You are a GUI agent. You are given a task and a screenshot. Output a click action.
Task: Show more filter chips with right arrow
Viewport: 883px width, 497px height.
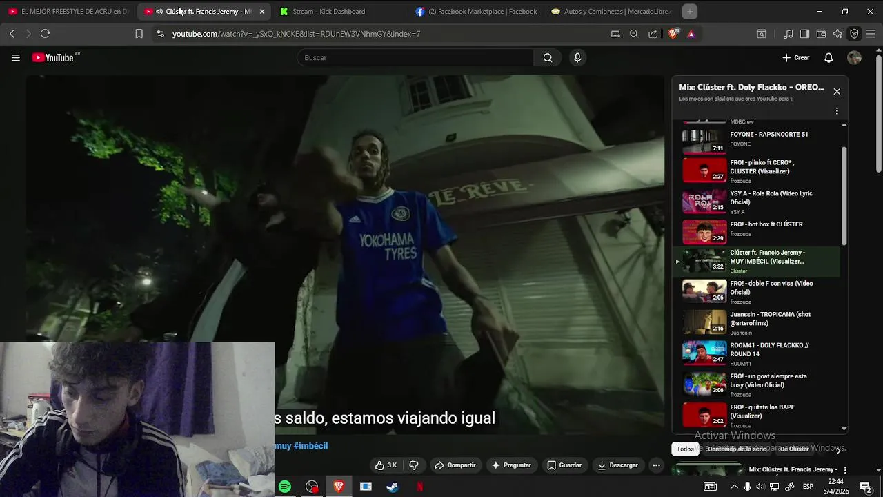pyautogui.click(x=838, y=450)
